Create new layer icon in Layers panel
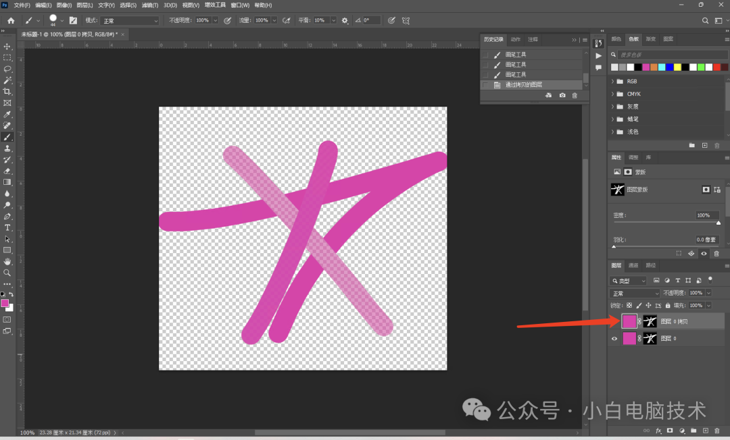Screen dimensions: 730x440 pyautogui.click(x=705, y=431)
